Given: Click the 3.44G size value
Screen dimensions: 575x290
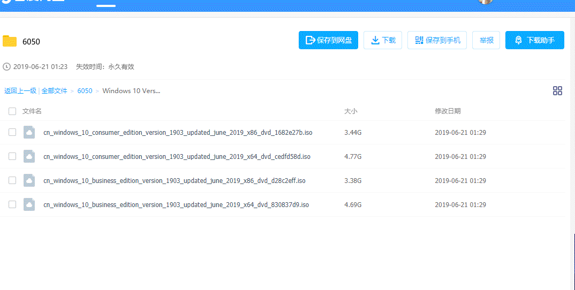Looking at the screenshot, I should click(353, 132).
